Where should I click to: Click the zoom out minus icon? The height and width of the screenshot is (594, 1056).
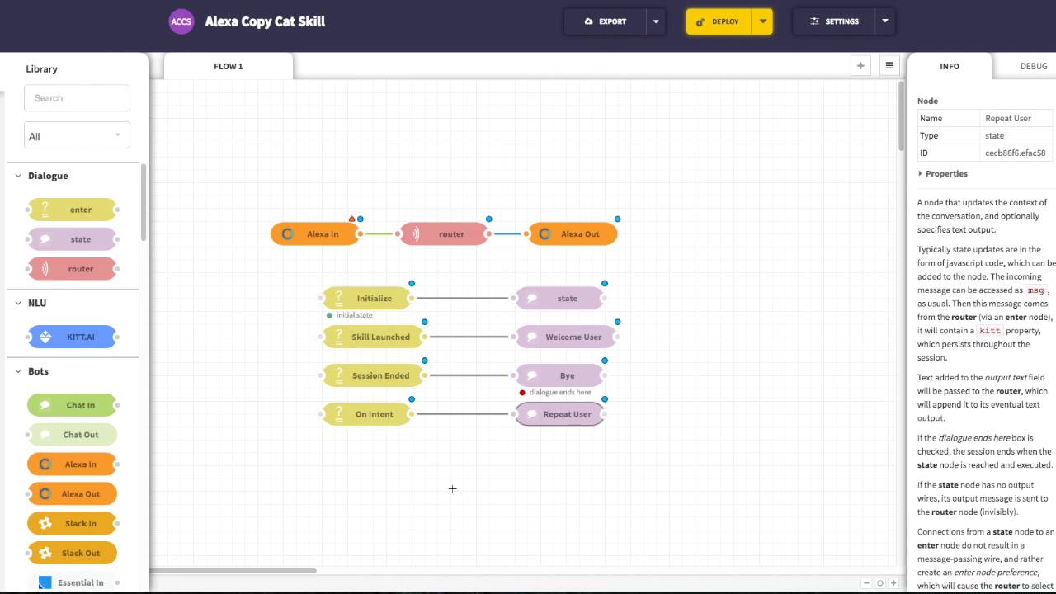point(866,583)
